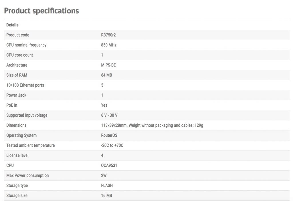Click the CPU nominal frequency label
This screenshot has height=201, width=293.
(26, 45)
